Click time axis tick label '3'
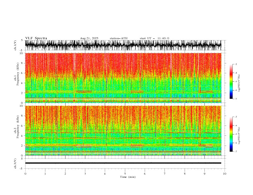 tap(85, 174)
